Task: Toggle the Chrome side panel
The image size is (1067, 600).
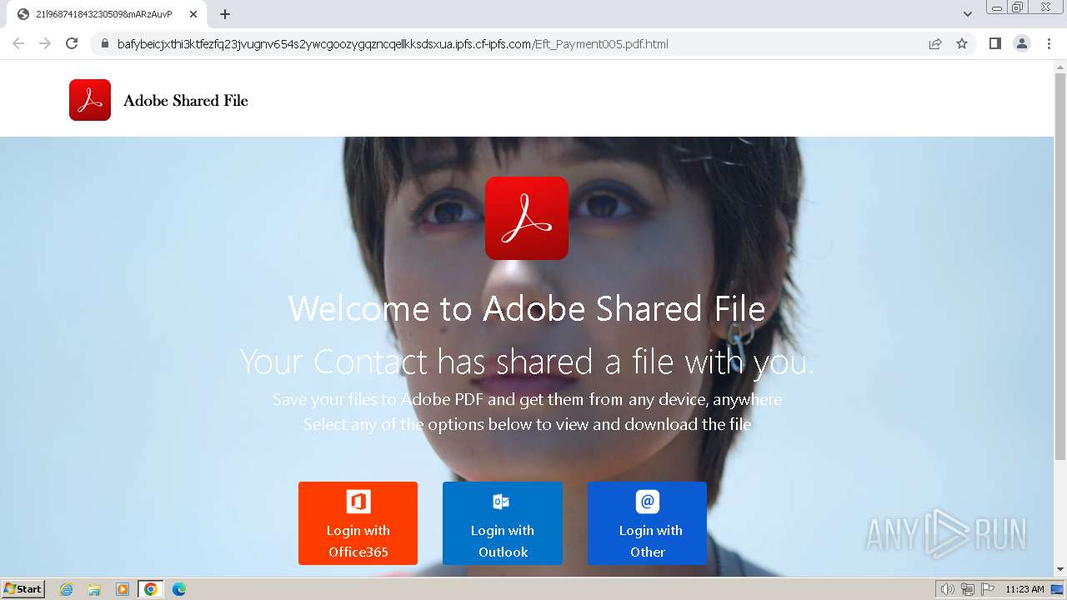Action: pyautogui.click(x=994, y=43)
